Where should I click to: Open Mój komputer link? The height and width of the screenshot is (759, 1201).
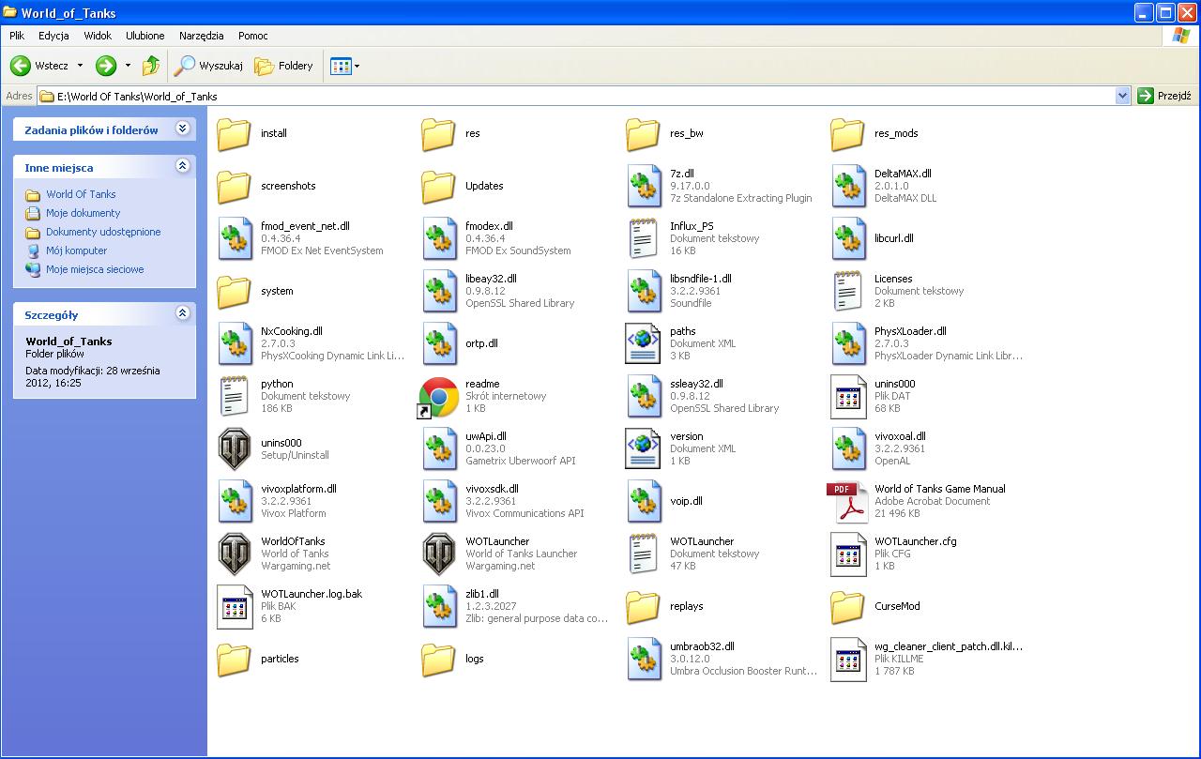(x=77, y=250)
